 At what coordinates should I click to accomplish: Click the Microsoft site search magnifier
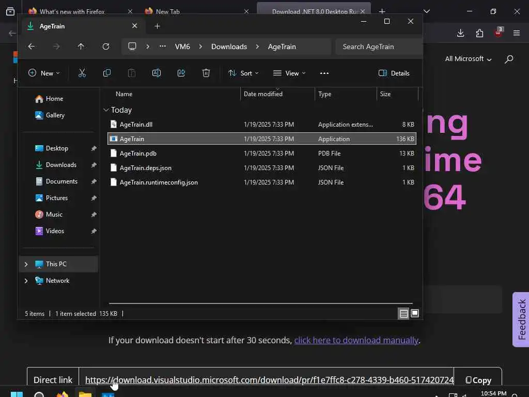coord(509,59)
